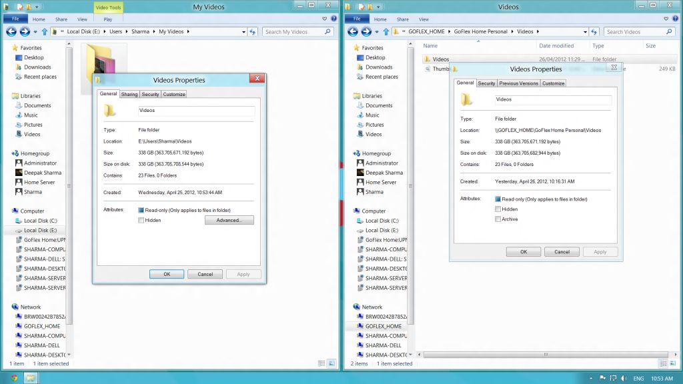Click Back arrow in My Videos window

point(11,31)
